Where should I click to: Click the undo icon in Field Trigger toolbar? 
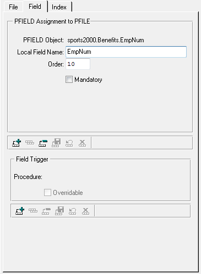(x=73, y=211)
